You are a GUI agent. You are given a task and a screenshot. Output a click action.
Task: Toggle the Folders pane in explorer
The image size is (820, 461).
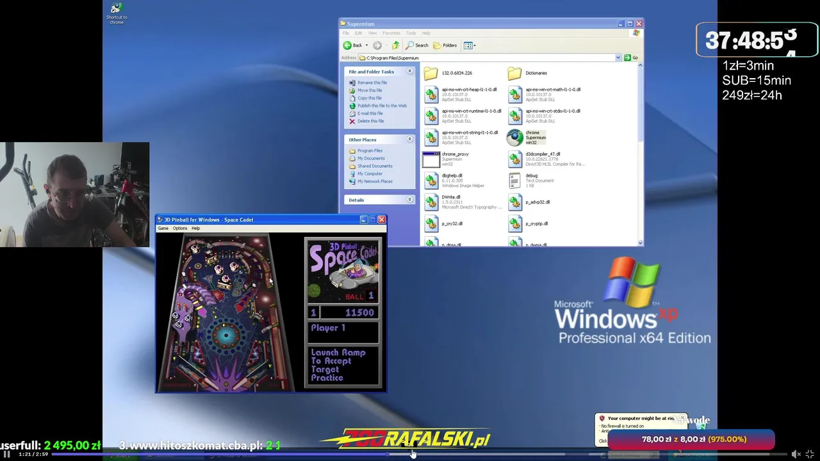tap(445, 45)
